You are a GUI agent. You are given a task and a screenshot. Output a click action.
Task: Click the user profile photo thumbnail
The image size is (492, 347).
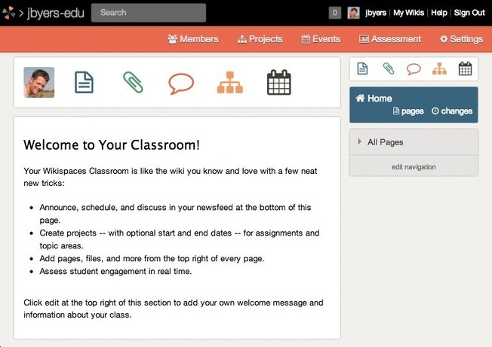(39, 82)
